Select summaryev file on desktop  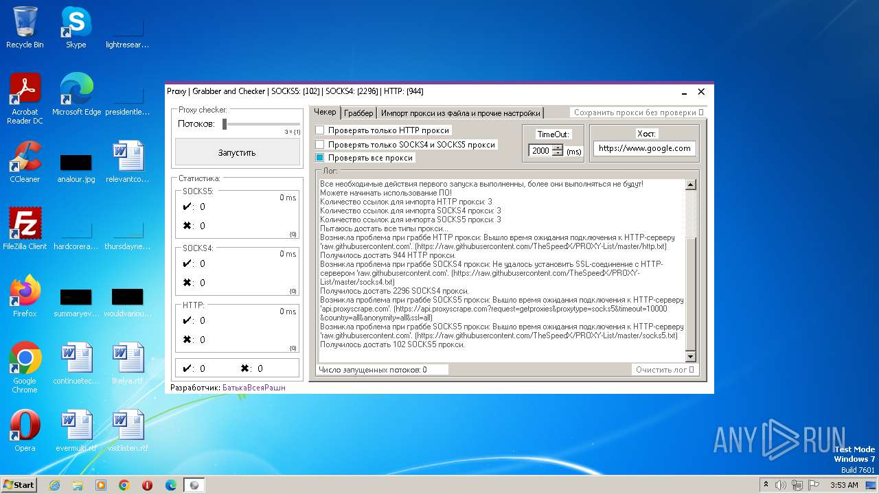click(x=76, y=303)
